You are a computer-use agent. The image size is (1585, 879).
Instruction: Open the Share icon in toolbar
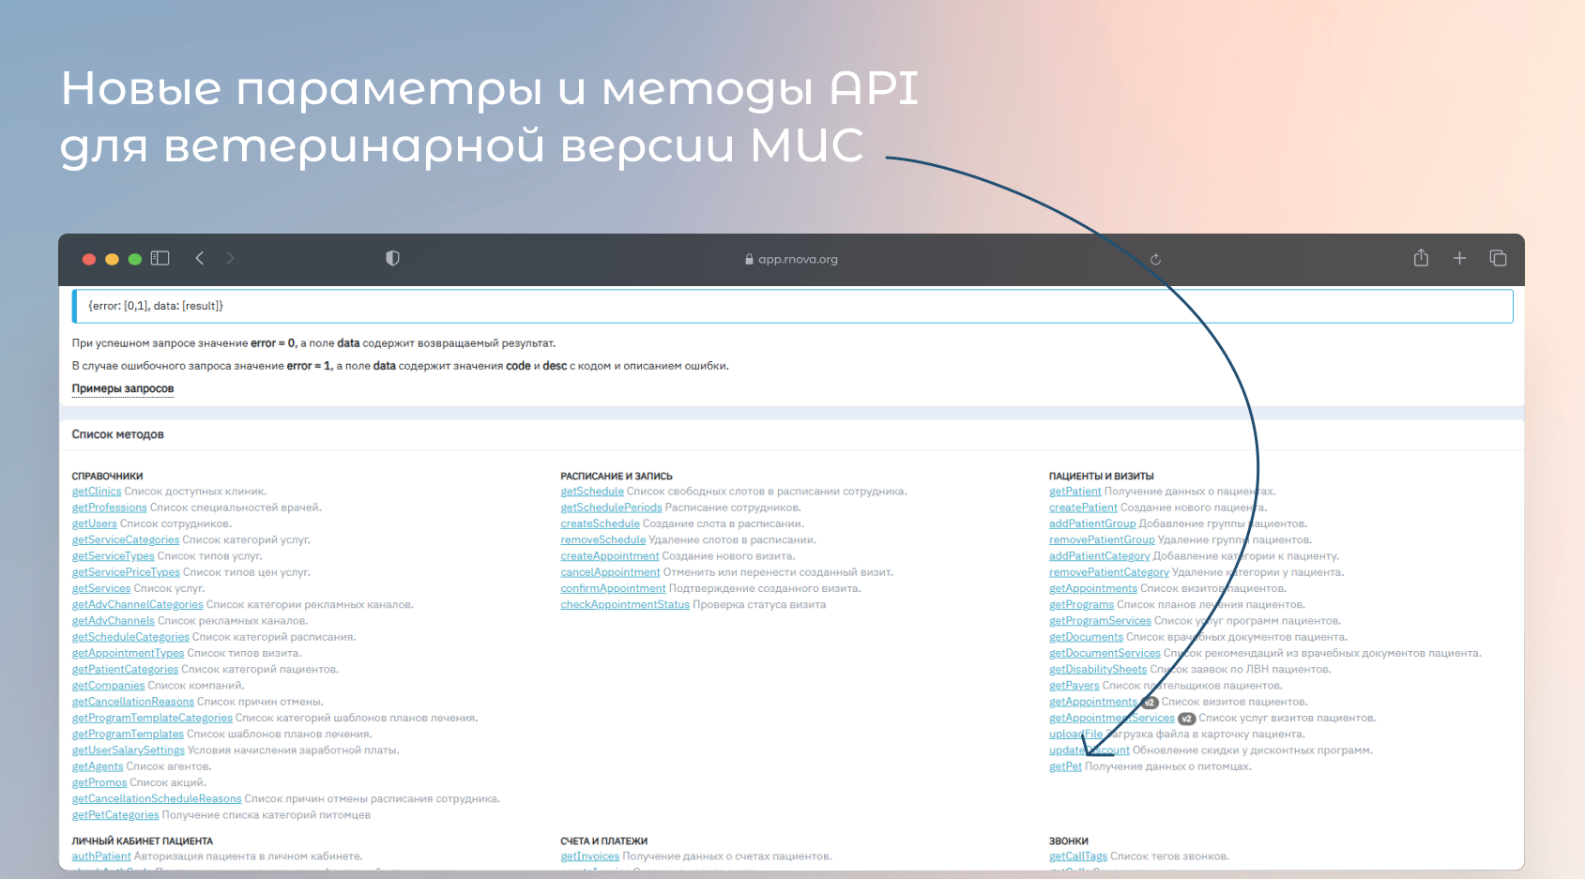point(1421,258)
